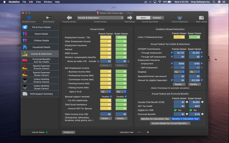Toggle Francis gross up Include checkbox

(98, 61)
